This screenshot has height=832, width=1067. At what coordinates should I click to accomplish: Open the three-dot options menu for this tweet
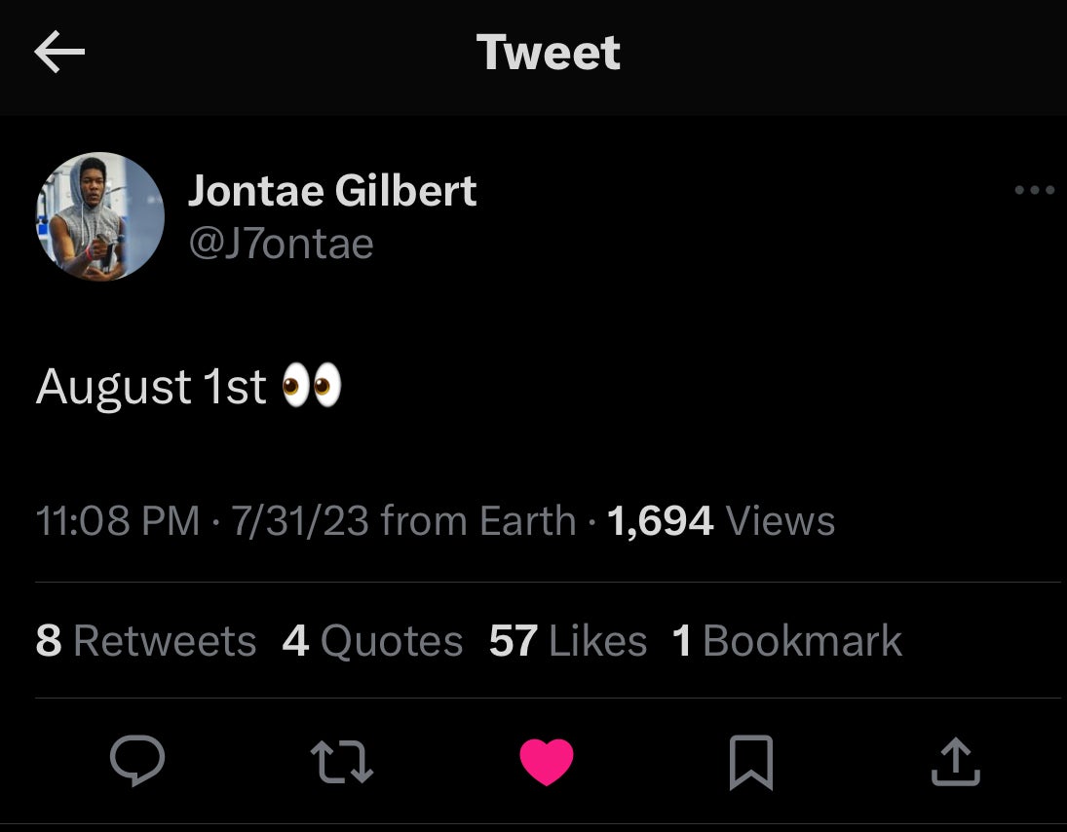[1035, 191]
